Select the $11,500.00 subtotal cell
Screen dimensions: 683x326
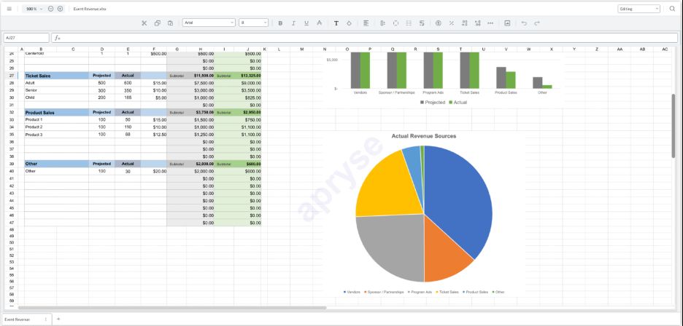pyautogui.click(x=200, y=76)
